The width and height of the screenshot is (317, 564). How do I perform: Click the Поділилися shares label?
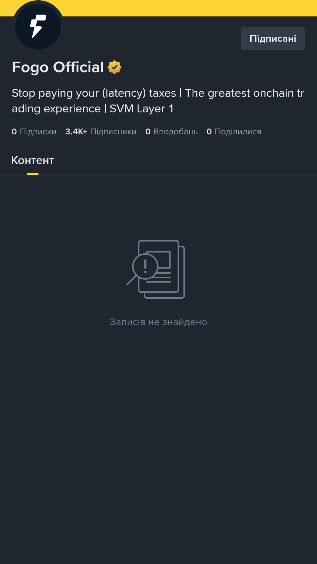[x=238, y=131]
